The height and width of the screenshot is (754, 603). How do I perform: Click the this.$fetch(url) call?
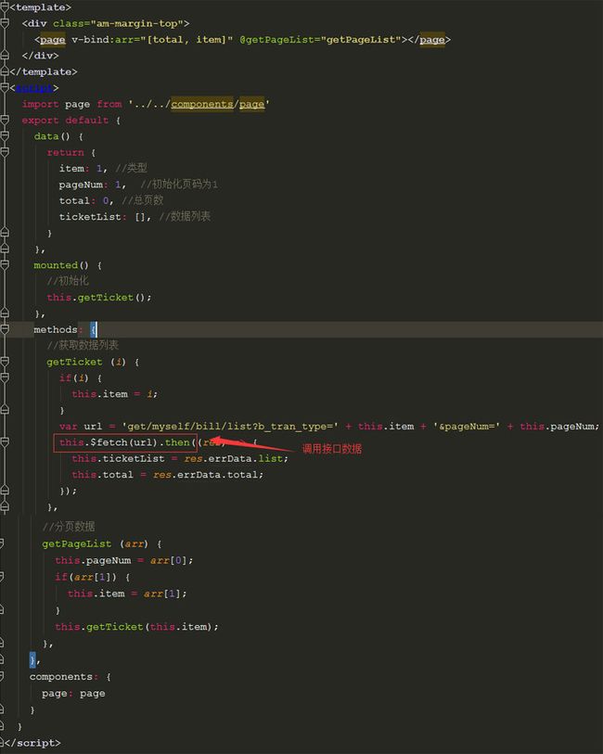click(x=110, y=442)
